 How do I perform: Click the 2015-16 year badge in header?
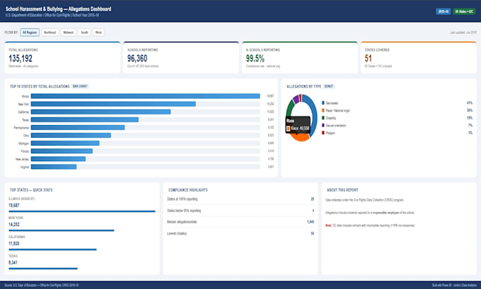444,11
